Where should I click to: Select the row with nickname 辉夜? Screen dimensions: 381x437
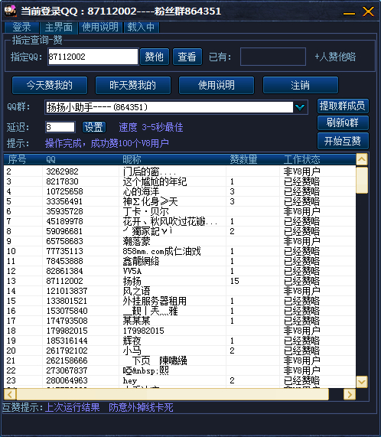coord(180,341)
